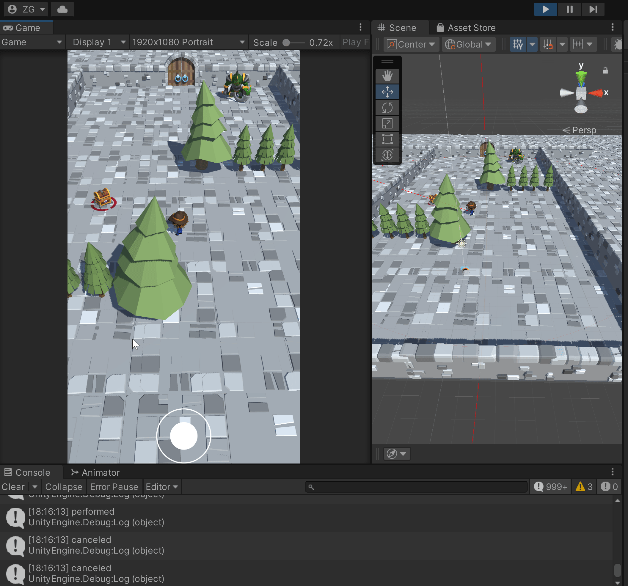Switch to the Animator tab
628x586 pixels.
tap(95, 472)
